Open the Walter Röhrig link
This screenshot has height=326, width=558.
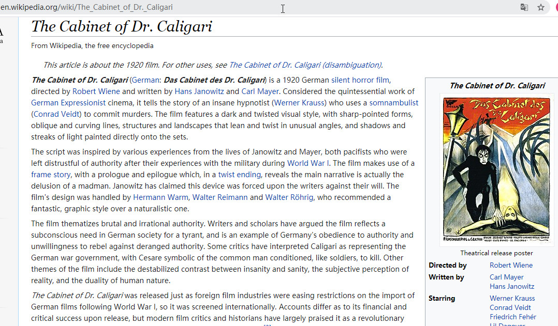(x=289, y=197)
